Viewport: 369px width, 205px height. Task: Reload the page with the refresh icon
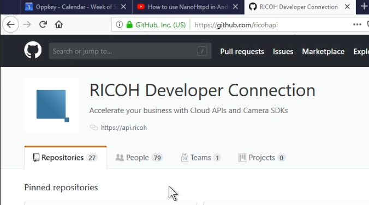pyautogui.click(x=43, y=24)
